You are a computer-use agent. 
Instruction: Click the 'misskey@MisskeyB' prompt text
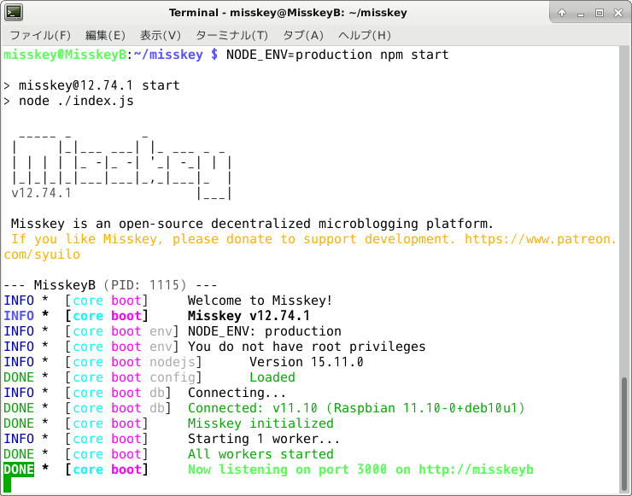[65, 55]
